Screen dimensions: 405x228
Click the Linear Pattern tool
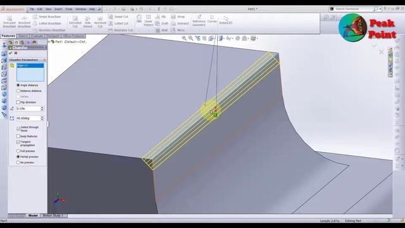148,20
